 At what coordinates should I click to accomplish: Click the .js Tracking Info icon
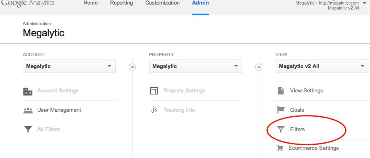pyautogui.click(x=154, y=110)
